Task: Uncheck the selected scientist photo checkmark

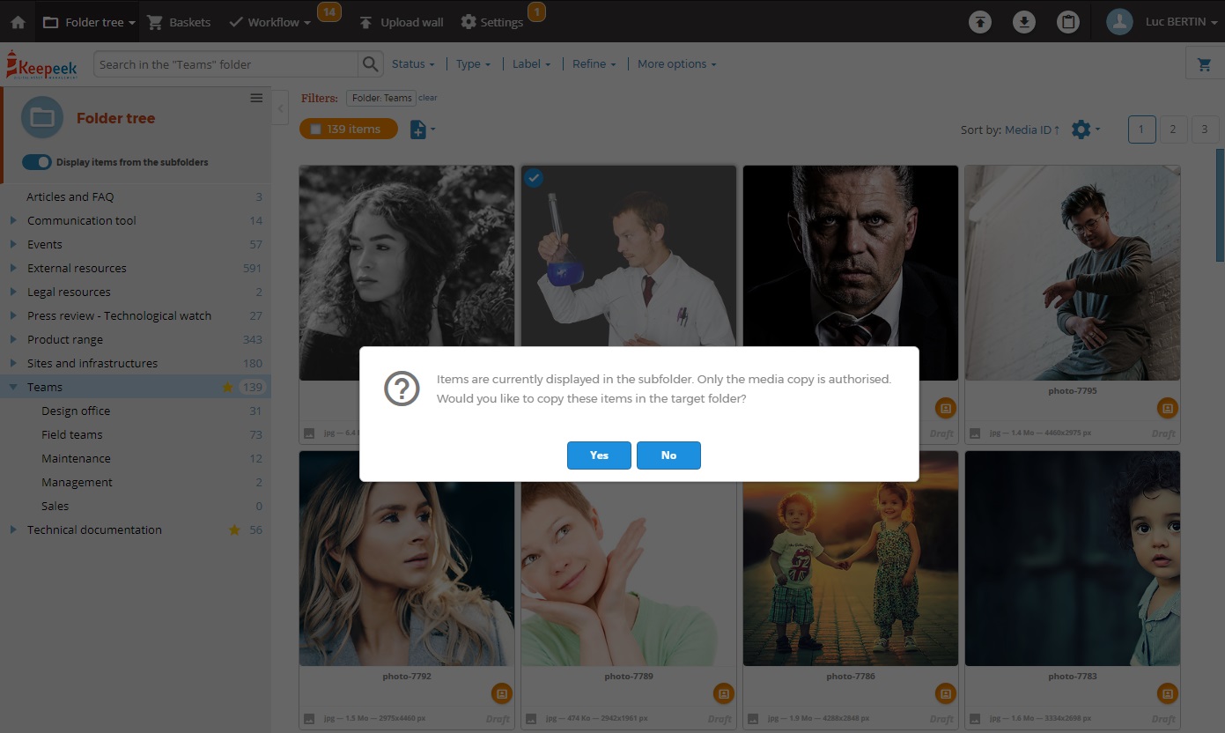Action: pyautogui.click(x=534, y=179)
